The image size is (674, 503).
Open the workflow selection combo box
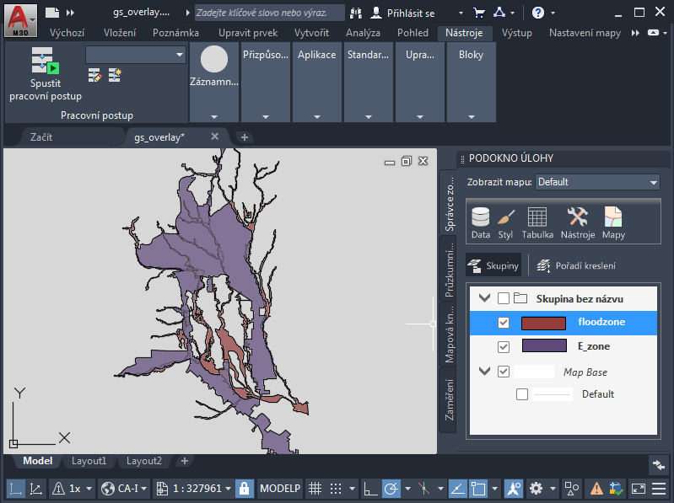pos(136,55)
